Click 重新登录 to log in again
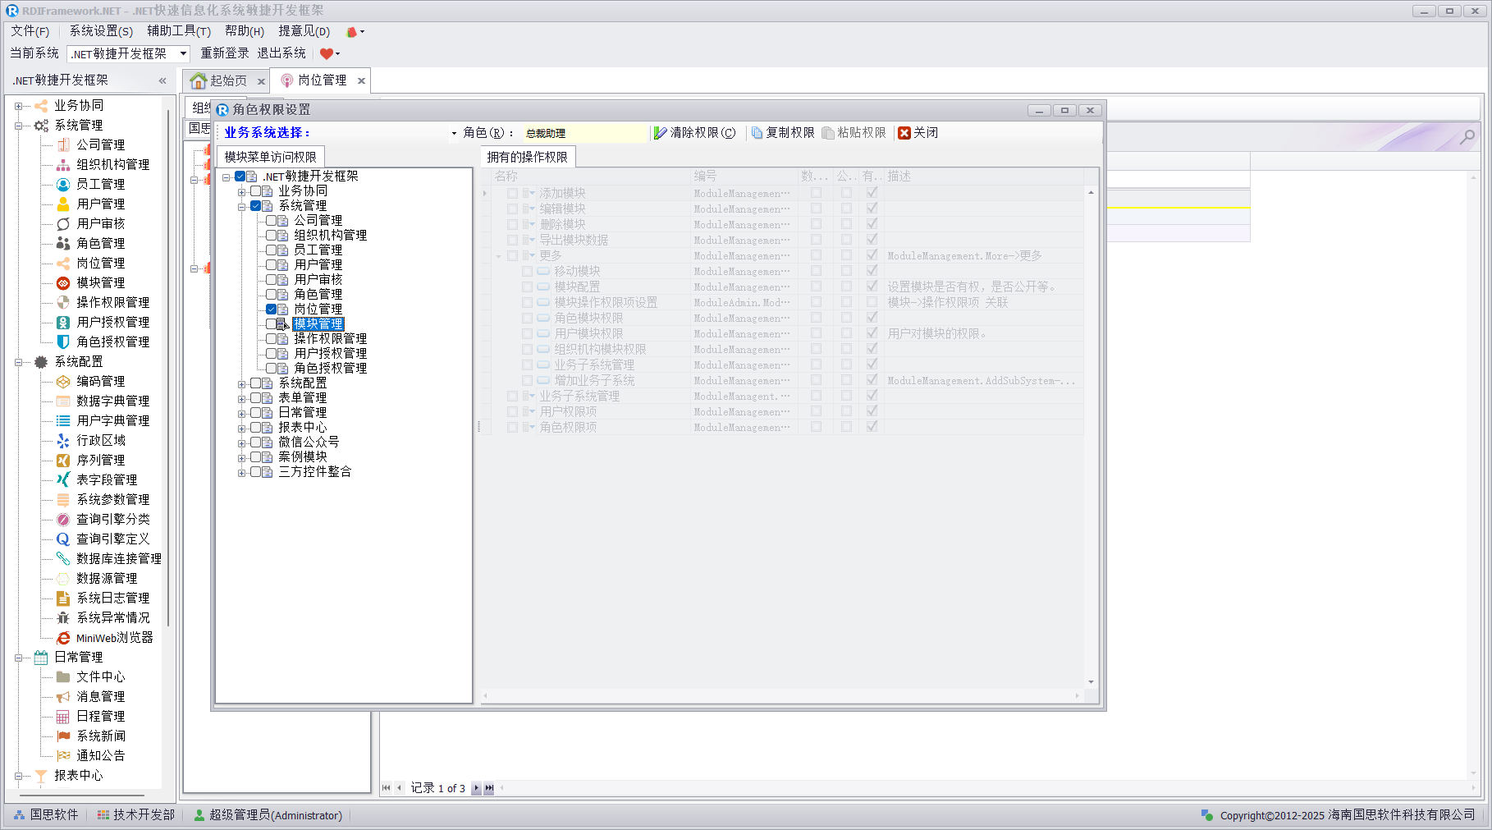Image resolution: width=1492 pixels, height=830 pixels. pos(224,53)
